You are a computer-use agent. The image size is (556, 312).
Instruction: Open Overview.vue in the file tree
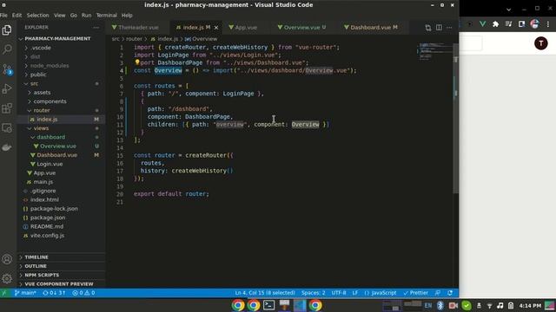pos(58,146)
